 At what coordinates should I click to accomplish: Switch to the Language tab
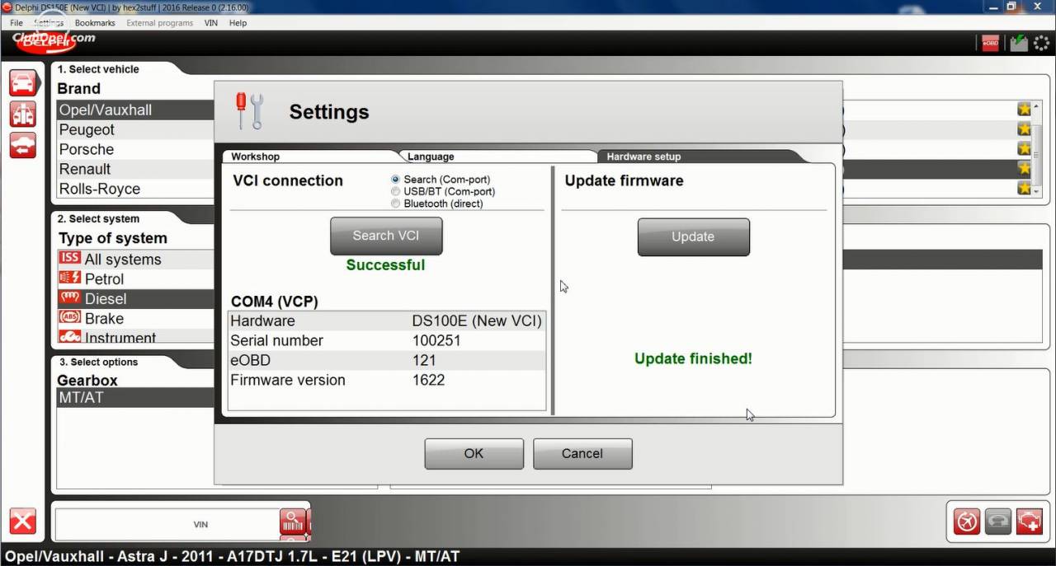(497, 156)
